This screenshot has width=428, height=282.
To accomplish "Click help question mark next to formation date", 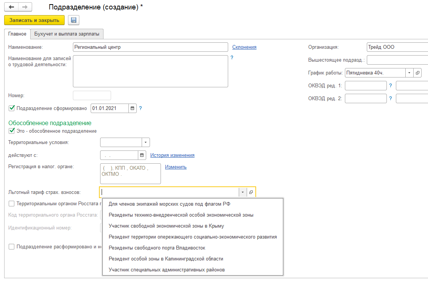I will point(141,108).
